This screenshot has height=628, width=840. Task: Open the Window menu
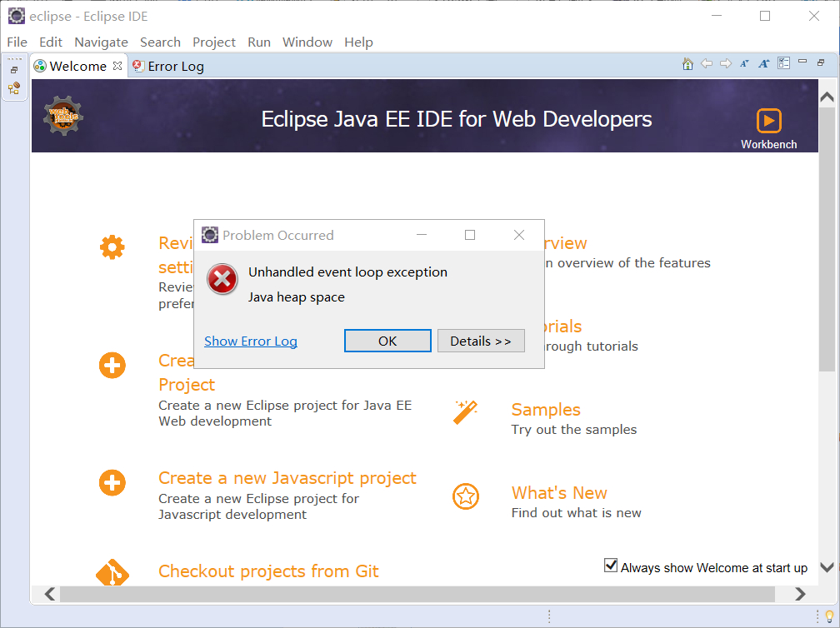pyautogui.click(x=307, y=42)
